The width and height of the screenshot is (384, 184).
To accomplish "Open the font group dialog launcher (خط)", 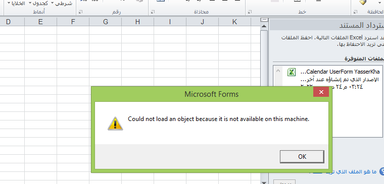I will click(250, 12).
